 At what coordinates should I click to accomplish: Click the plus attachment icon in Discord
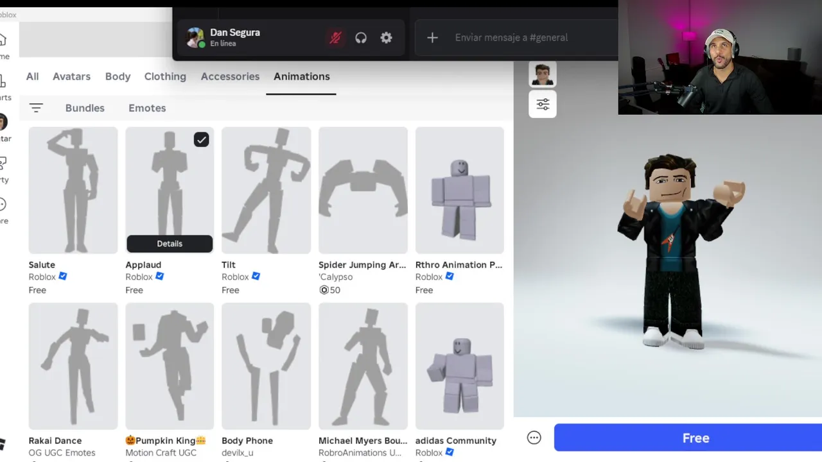click(432, 38)
